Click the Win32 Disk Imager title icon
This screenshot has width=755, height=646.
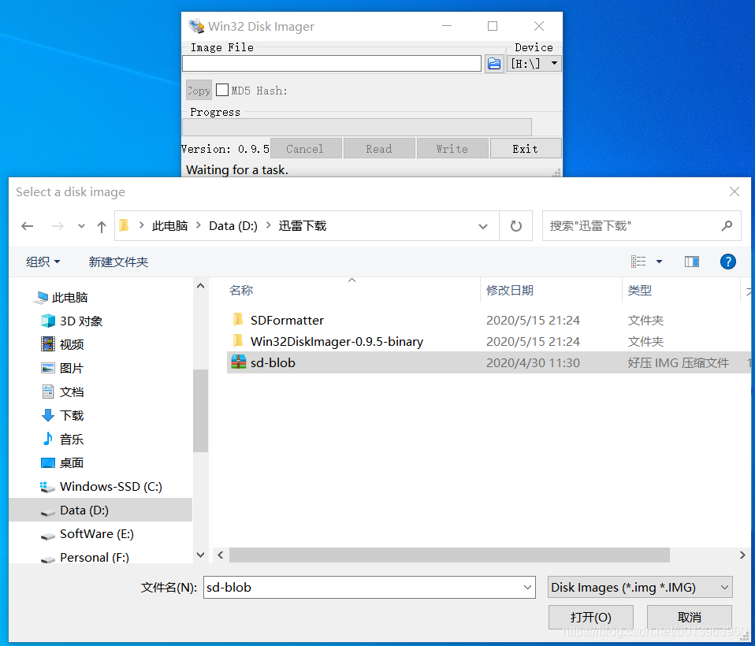pyautogui.click(x=196, y=26)
